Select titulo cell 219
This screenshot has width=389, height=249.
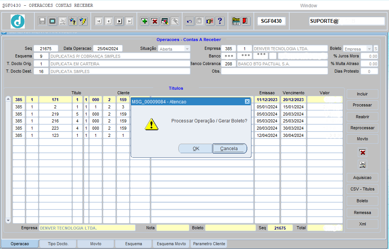(55, 114)
